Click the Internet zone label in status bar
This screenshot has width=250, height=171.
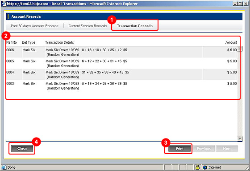coord(215,167)
